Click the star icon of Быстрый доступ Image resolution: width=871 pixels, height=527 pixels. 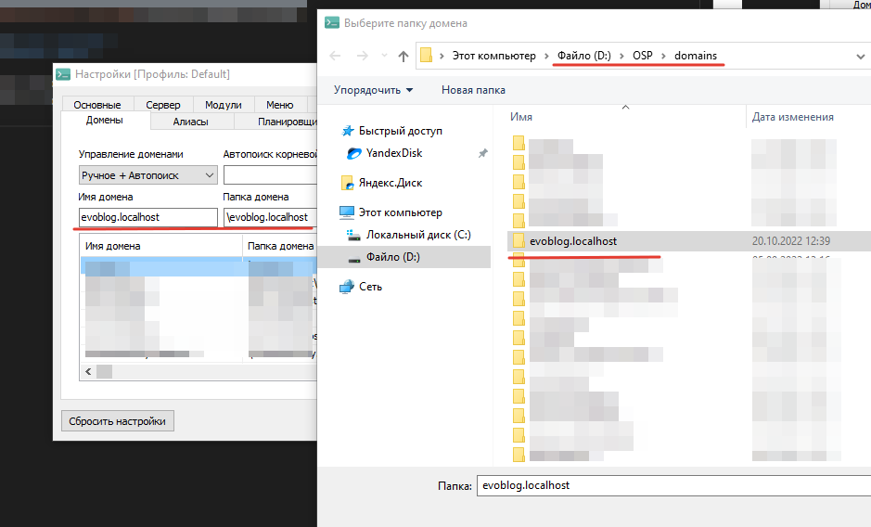[348, 131]
